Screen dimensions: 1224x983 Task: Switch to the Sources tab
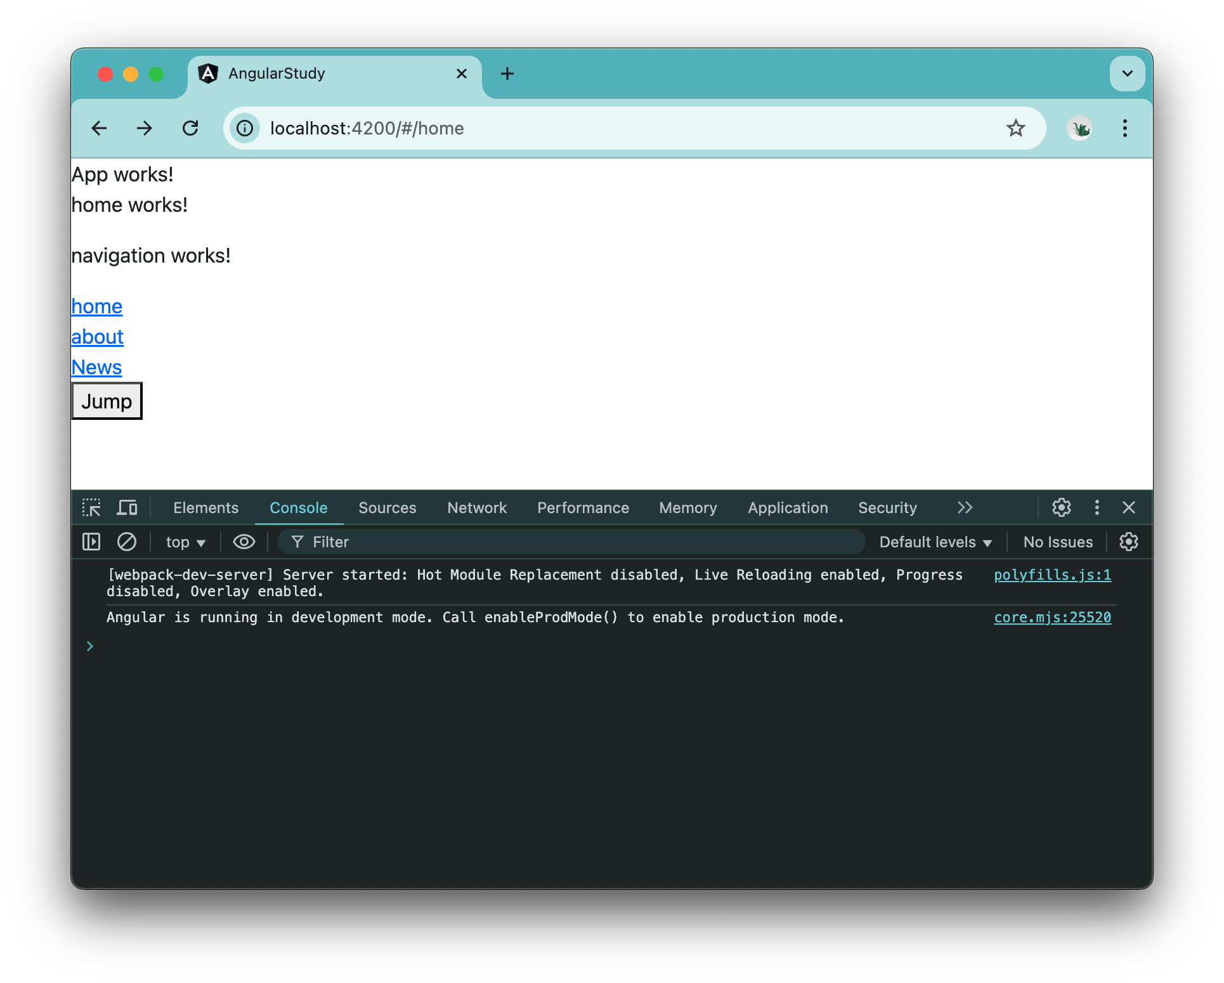click(387, 507)
